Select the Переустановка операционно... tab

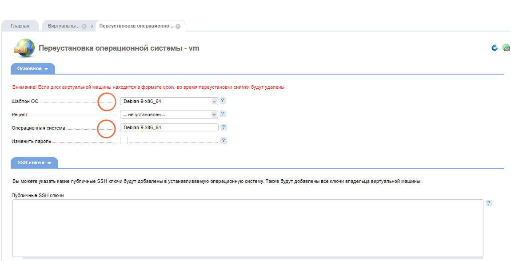[136, 26]
